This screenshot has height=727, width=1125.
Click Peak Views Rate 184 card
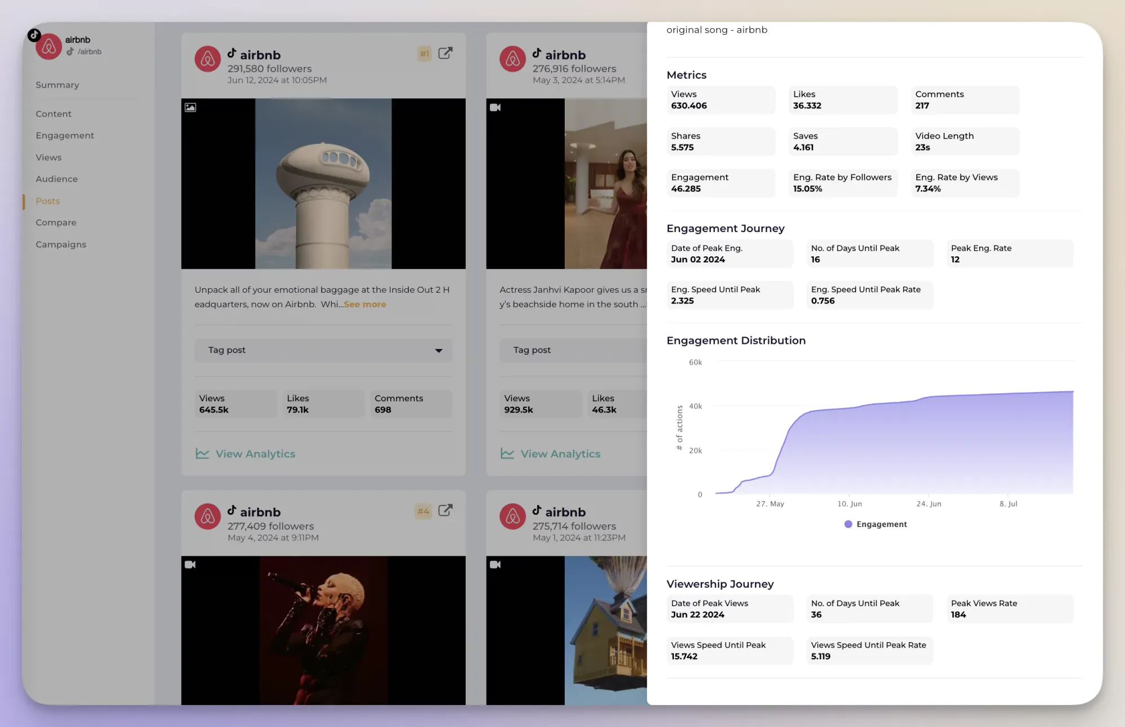click(1010, 609)
